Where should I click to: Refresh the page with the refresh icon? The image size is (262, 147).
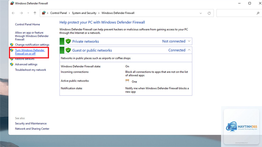(209, 13)
